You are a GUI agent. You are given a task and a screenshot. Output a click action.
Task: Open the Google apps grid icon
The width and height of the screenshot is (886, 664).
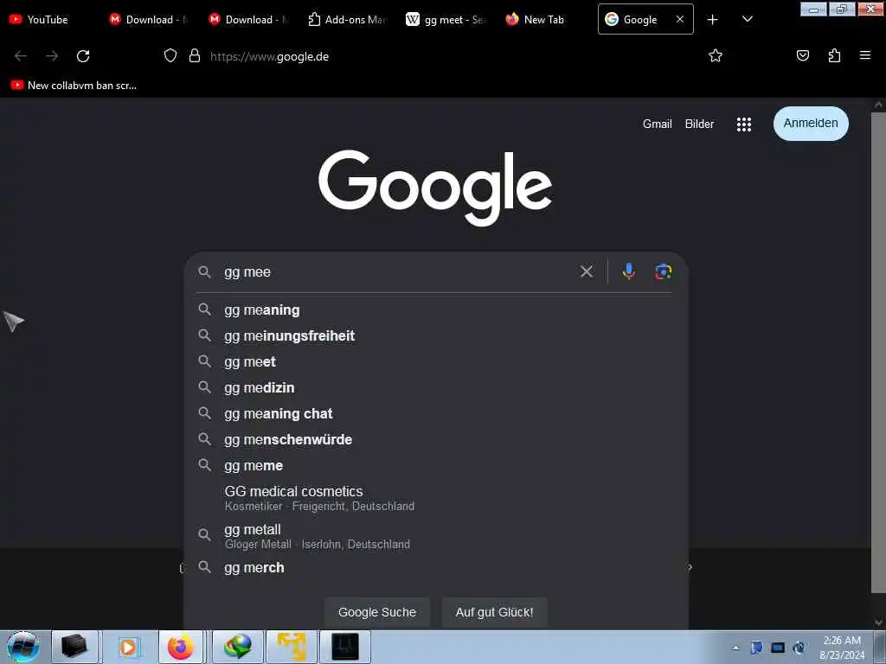click(743, 124)
